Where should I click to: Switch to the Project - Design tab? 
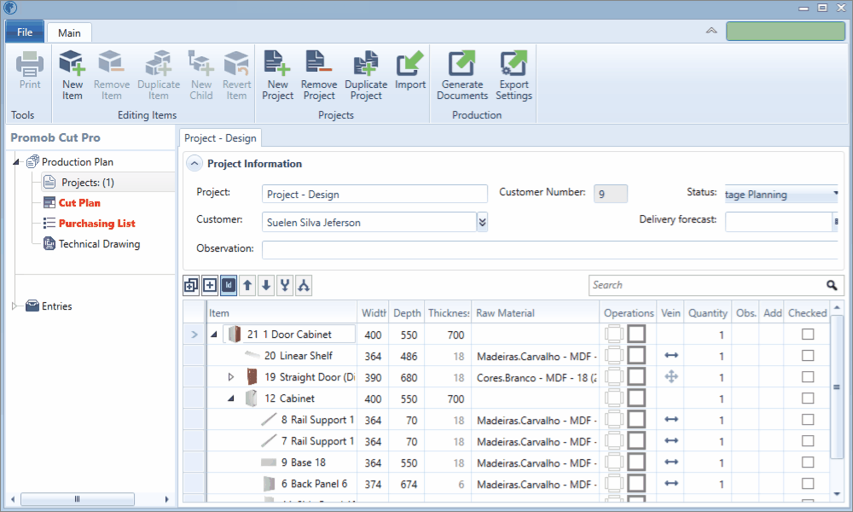click(x=220, y=137)
